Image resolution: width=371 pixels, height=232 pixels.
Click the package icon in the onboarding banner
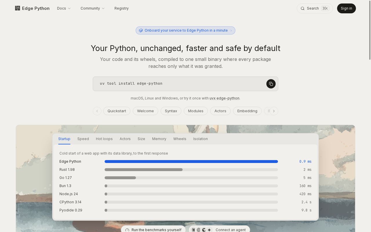pos(141,30)
